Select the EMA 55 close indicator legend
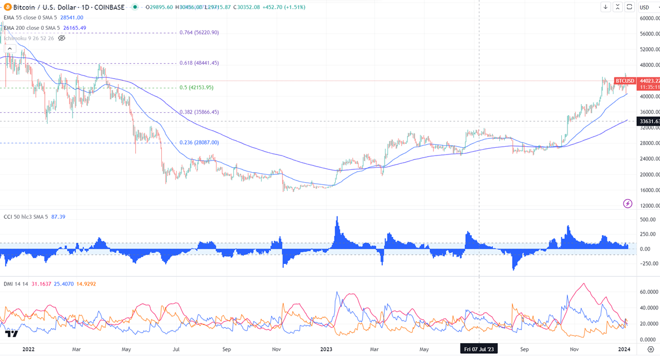 coord(30,18)
